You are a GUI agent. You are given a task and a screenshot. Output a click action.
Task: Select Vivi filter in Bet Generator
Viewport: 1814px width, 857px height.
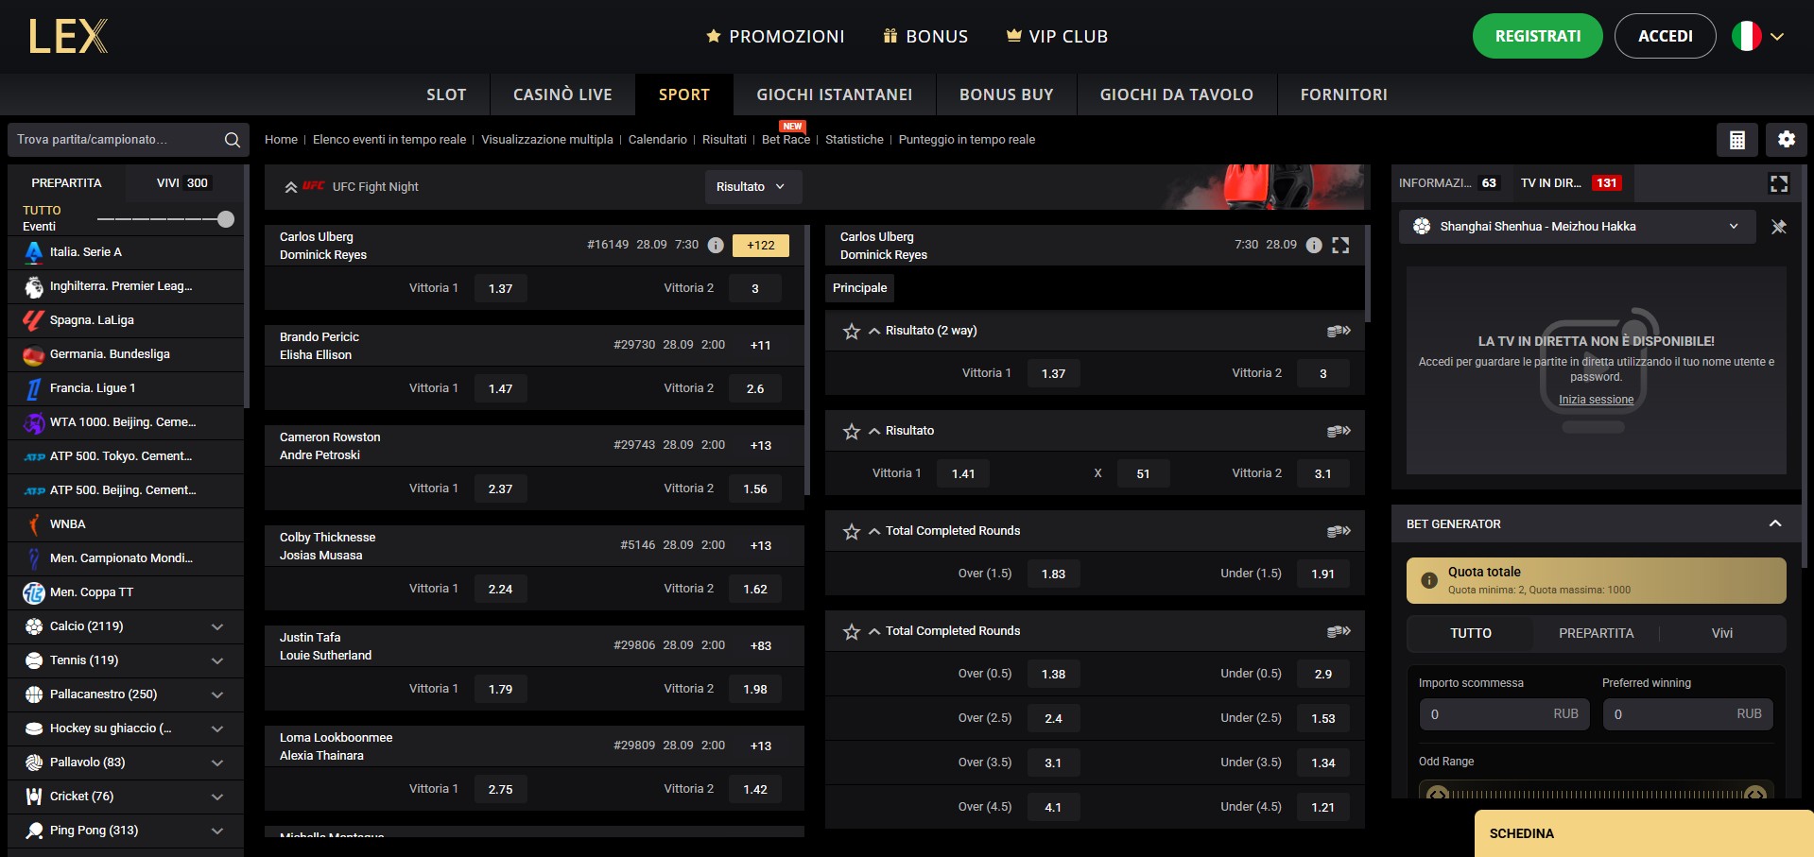pyautogui.click(x=1721, y=633)
